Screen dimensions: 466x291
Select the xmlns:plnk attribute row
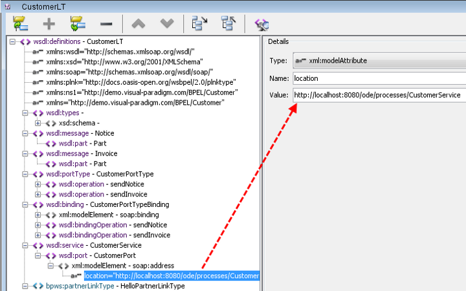[x=141, y=82]
